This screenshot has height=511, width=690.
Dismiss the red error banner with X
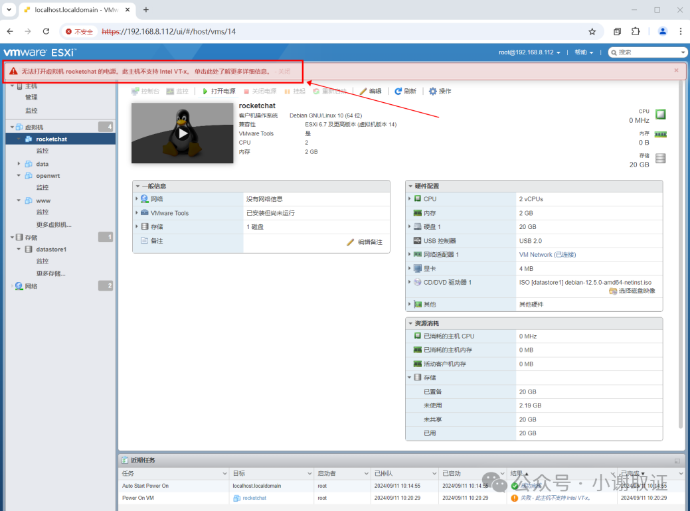(676, 70)
